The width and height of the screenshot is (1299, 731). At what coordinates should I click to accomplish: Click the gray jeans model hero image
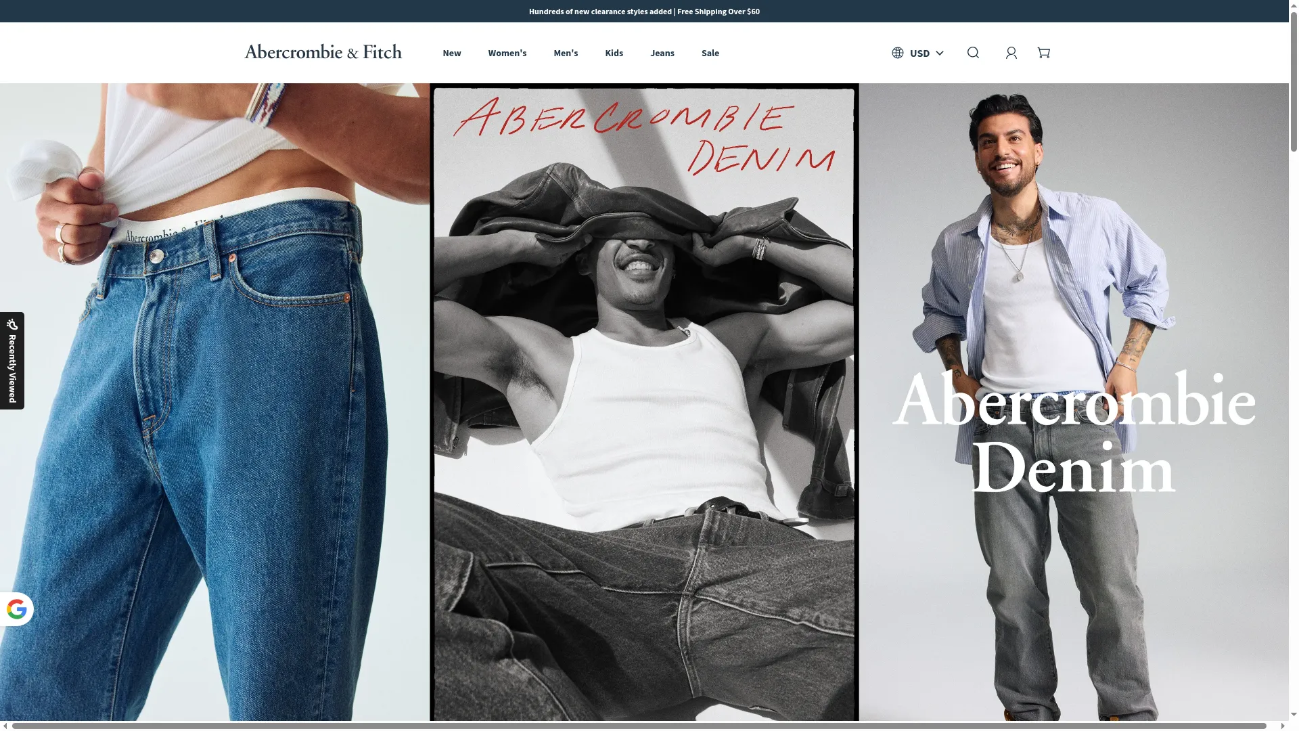pyautogui.click(x=1074, y=402)
